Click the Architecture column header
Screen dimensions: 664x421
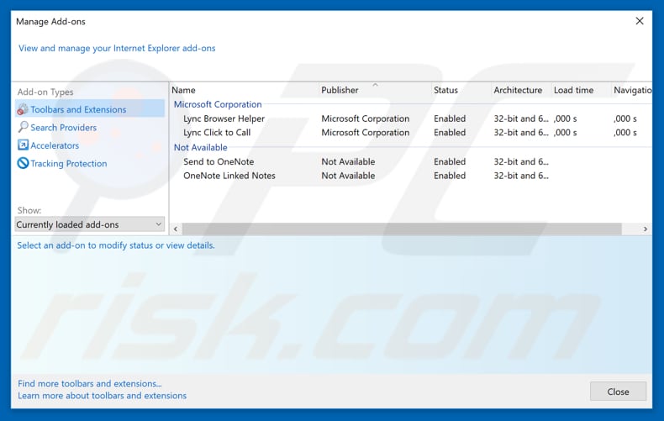[x=518, y=90]
